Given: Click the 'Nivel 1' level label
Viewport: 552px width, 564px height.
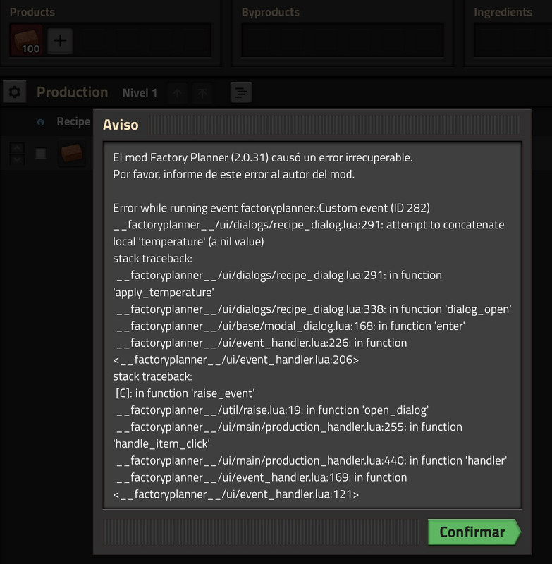Looking at the screenshot, I should pyautogui.click(x=140, y=93).
